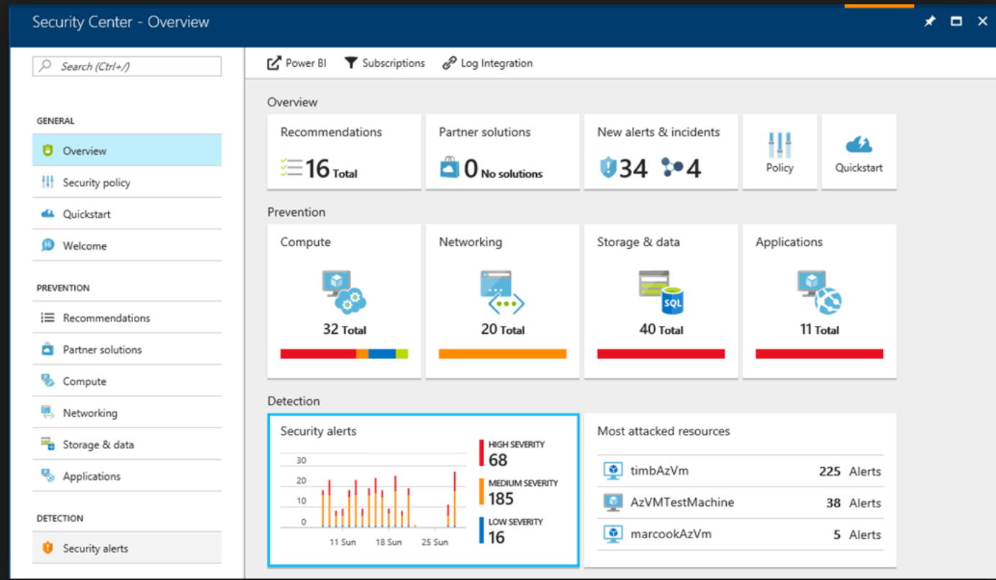
Task: Select the AzVMTestMachine resource name
Action: click(682, 502)
